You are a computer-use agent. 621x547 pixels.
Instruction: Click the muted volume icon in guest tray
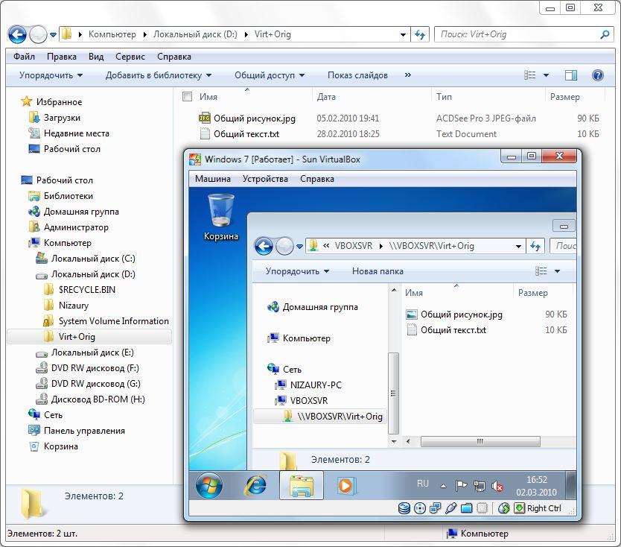tap(497, 486)
